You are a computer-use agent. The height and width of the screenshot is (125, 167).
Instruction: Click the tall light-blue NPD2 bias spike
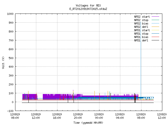pos(141,59)
